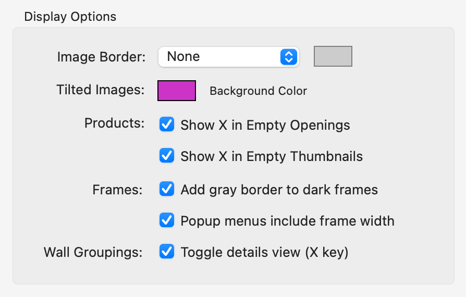Toggle the Add gray border checkbox
The height and width of the screenshot is (297, 466).
(x=167, y=189)
